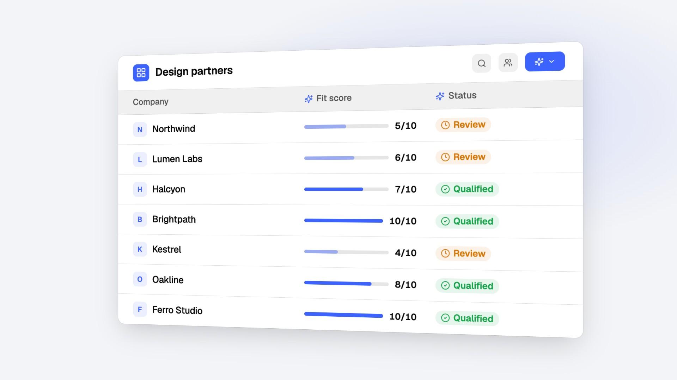Click the Status column header

[x=456, y=96]
